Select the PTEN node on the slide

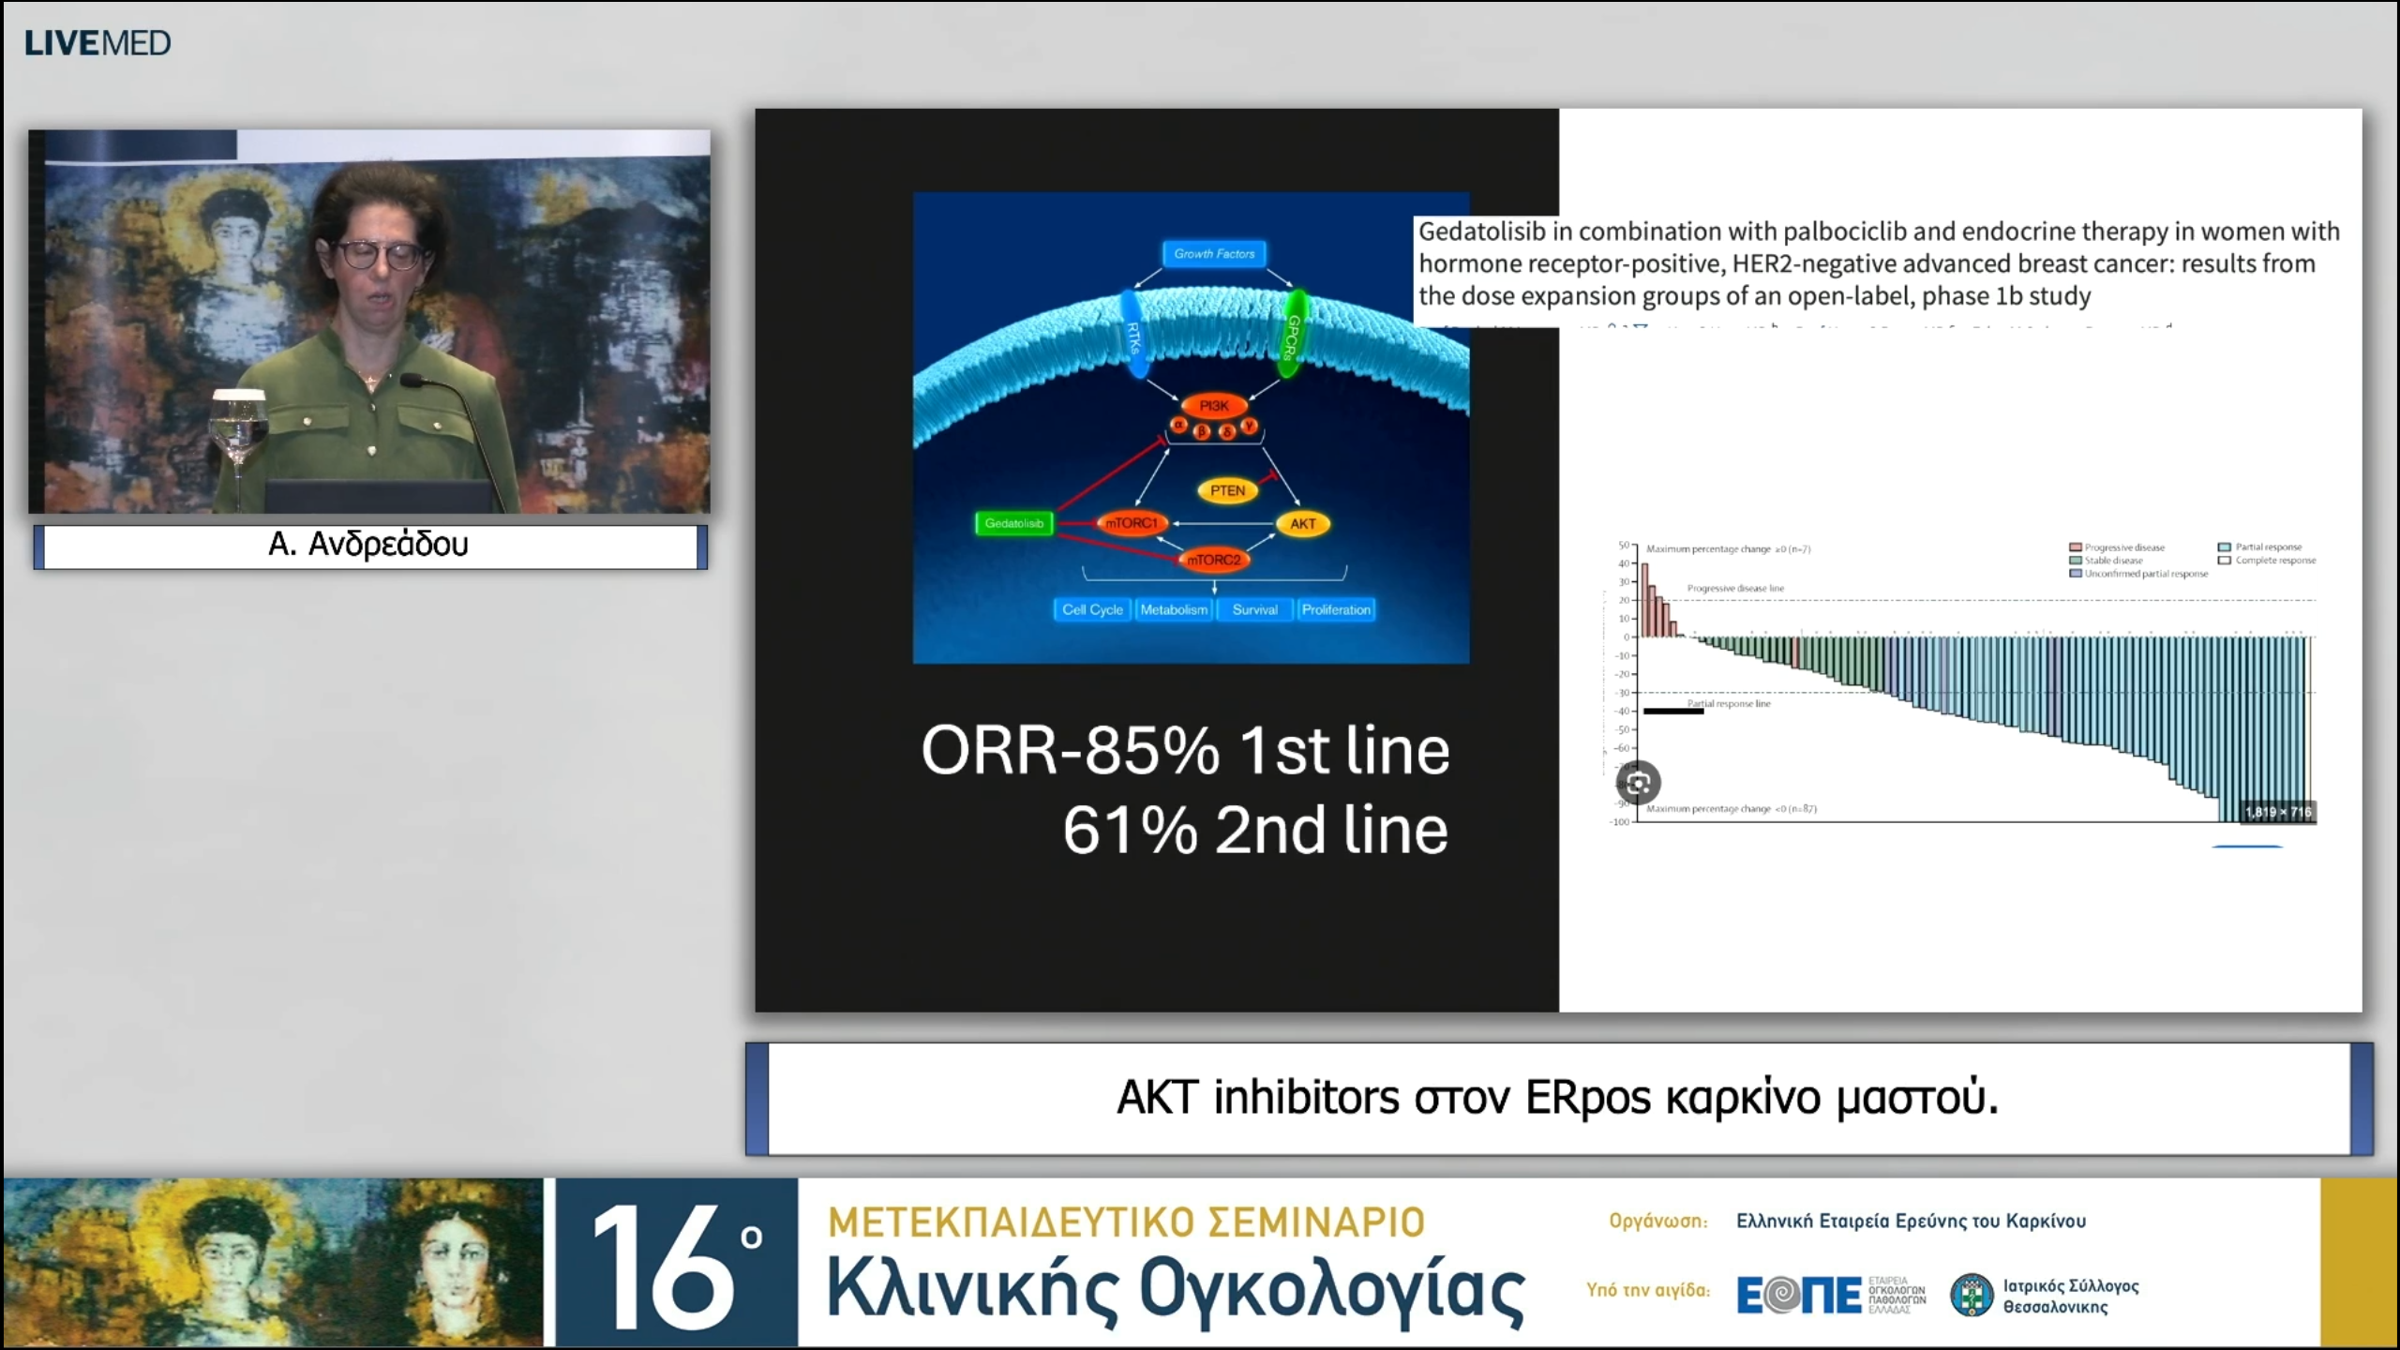coord(1228,489)
